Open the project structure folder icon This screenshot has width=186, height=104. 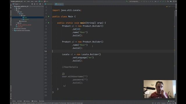tap(171, 1)
